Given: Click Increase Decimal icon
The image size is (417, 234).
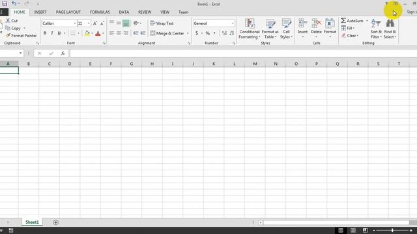Looking at the screenshot, I should click(224, 33).
